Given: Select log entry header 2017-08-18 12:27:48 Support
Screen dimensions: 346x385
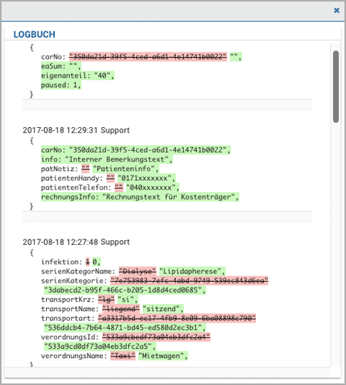Looking at the screenshot, I should coord(76,242).
